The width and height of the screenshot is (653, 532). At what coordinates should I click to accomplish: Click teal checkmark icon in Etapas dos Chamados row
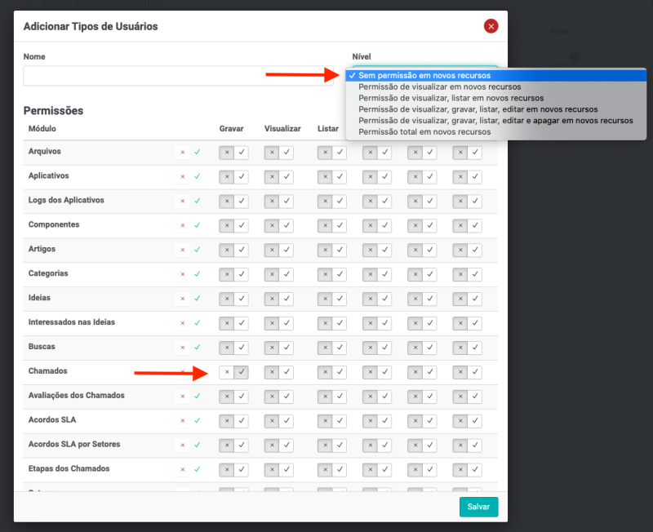point(197,470)
